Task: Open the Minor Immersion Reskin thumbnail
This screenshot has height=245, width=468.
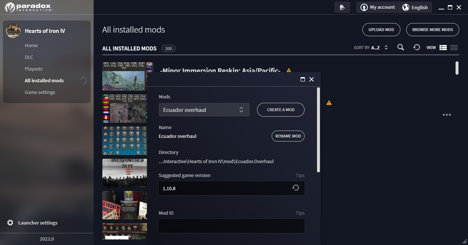Action: point(125,76)
